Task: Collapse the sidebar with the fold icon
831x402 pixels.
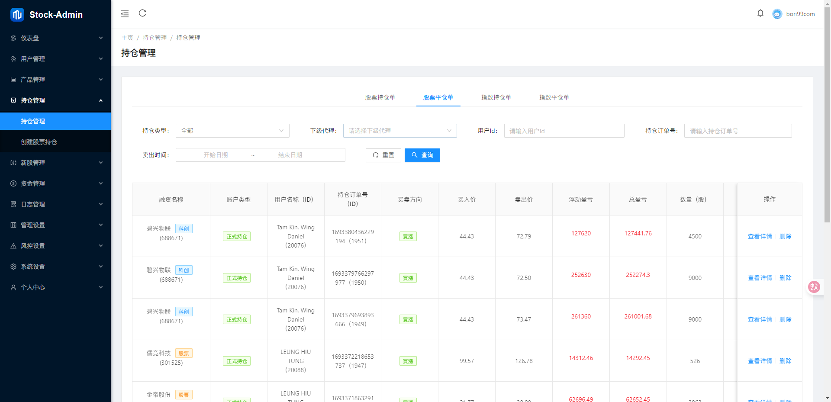Action: pyautogui.click(x=125, y=14)
